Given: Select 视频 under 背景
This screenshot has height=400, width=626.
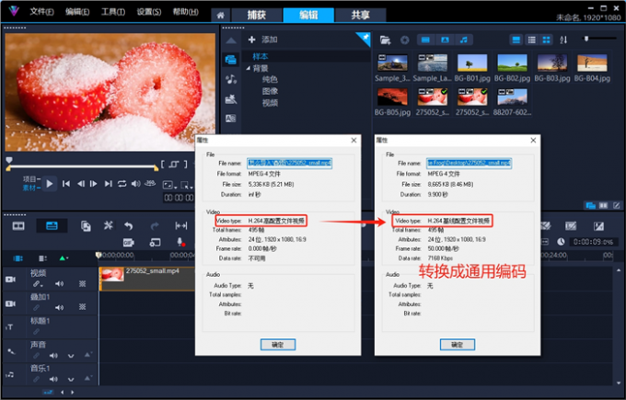Looking at the screenshot, I should [270, 103].
